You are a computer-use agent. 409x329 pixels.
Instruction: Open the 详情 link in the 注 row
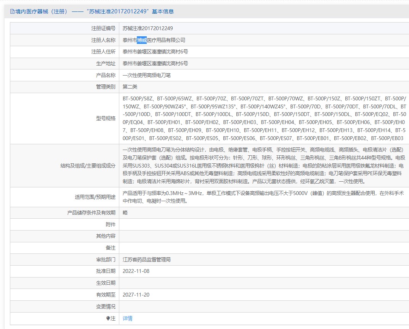[128, 318]
